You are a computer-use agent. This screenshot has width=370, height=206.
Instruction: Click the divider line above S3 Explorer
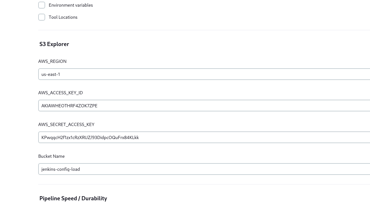(204, 30)
